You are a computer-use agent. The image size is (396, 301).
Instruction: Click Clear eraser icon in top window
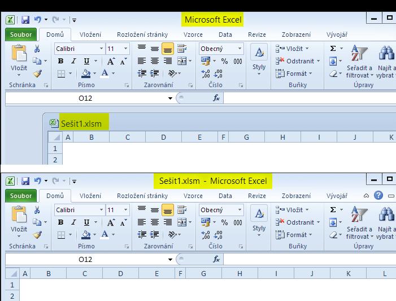(334, 74)
